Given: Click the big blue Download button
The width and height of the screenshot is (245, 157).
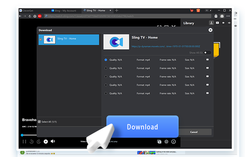Looking at the screenshot, I should [x=142, y=127].
